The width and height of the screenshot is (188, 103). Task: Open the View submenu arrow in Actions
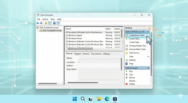coord(148,57)
